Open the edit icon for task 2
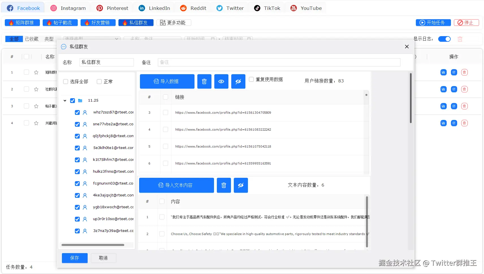Image resolution: width=484 pixels, height=274 pixels. pyautogui.click(x=454, y=89)
